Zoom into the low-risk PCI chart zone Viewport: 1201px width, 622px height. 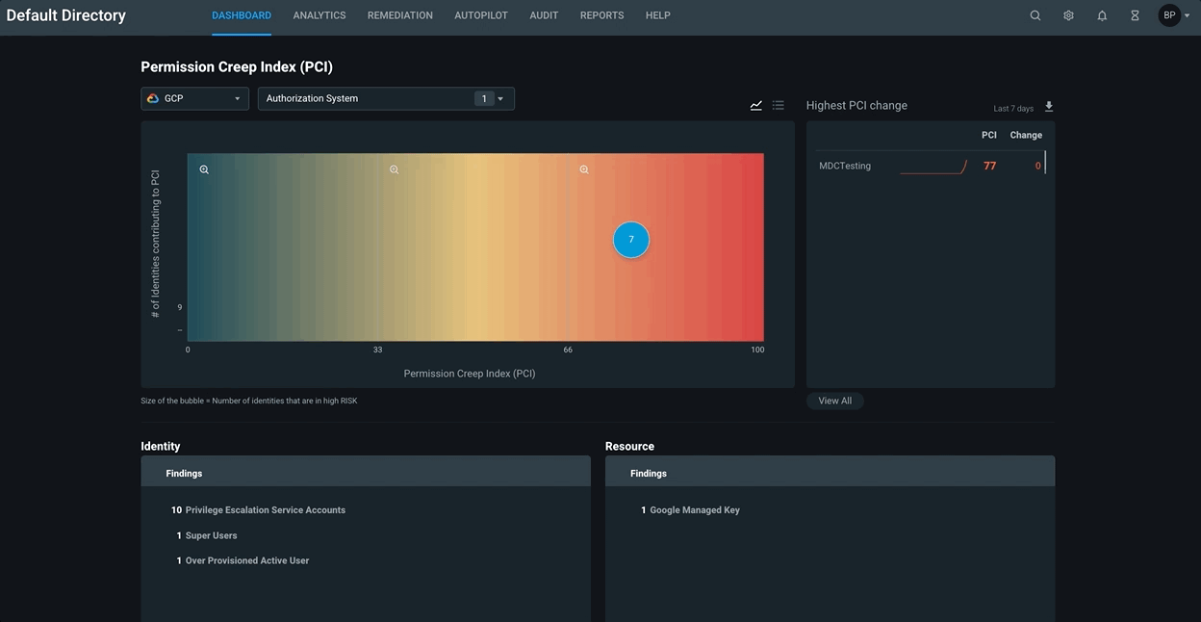point(204,169)
